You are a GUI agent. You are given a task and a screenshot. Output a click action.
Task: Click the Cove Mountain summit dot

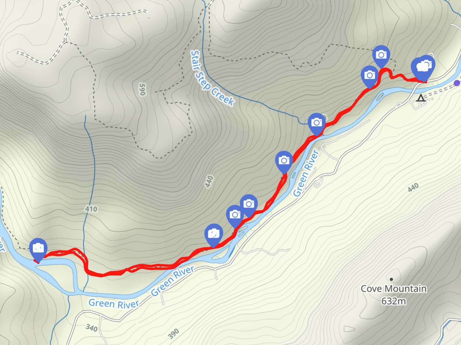(391, 279)
